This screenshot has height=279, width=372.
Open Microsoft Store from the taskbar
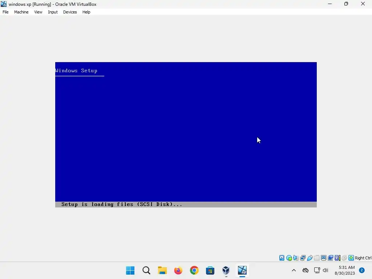210,270
